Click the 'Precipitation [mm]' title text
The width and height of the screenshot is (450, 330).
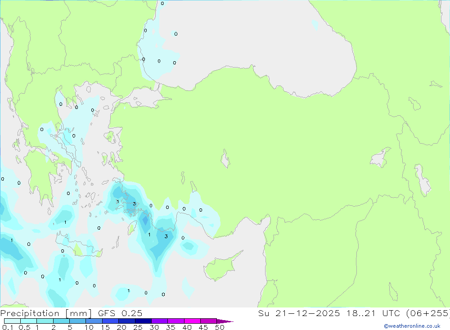pos(46,313)
